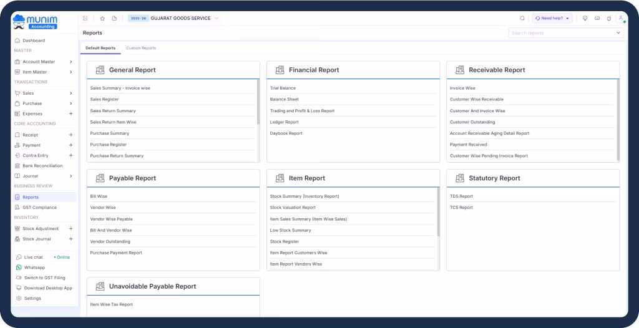
Task: Click the General Report list scrollbar
Action: 258,102
